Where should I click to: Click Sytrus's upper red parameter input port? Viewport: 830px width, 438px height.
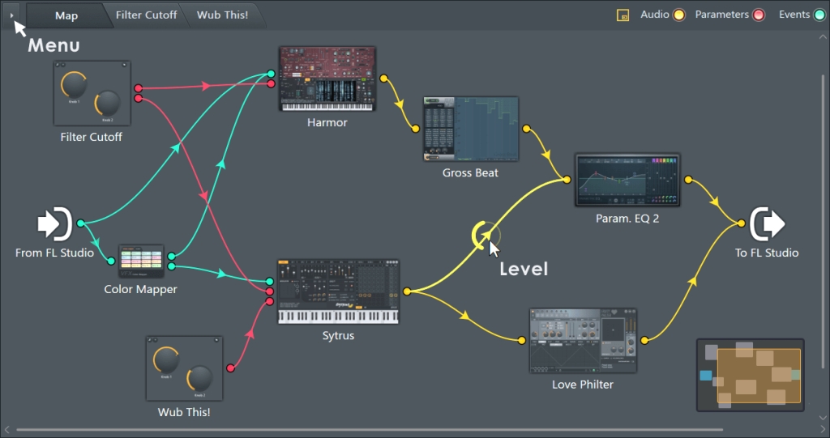pyautogui.click(x=269, y=291)
